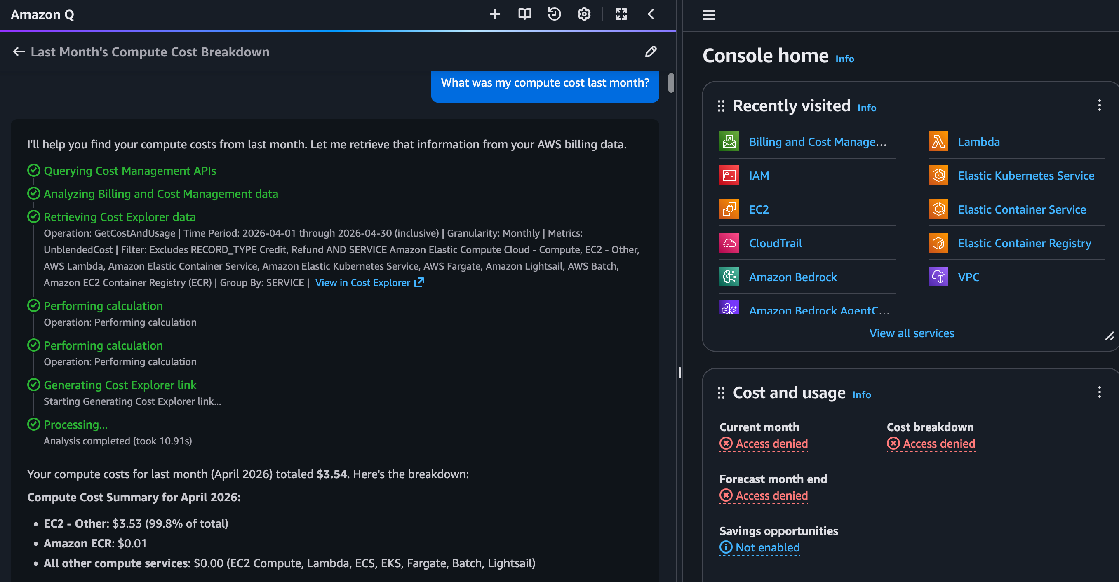Click the panel divider handle between Q and console
The height and width of the screenshot is (582, 1119).
coord(679,372)
